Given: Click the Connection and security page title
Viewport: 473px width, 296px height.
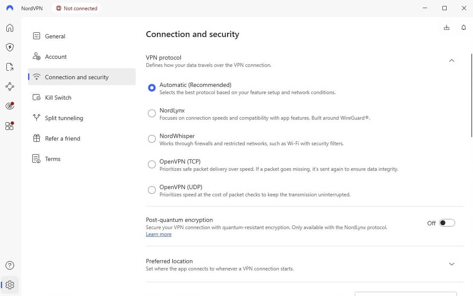Looking at the screenshot, I should [x=192, y=34].
